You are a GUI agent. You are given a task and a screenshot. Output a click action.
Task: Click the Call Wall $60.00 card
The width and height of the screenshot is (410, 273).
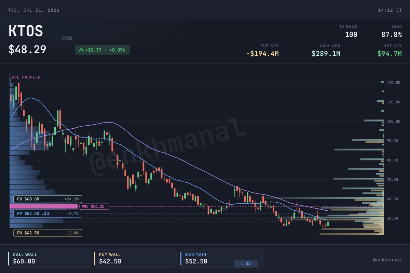[x=49, y=259]
